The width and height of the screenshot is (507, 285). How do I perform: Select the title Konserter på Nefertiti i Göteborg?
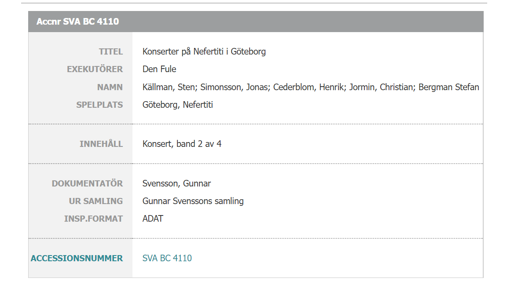pyautogui.click(x=204, y=52)
